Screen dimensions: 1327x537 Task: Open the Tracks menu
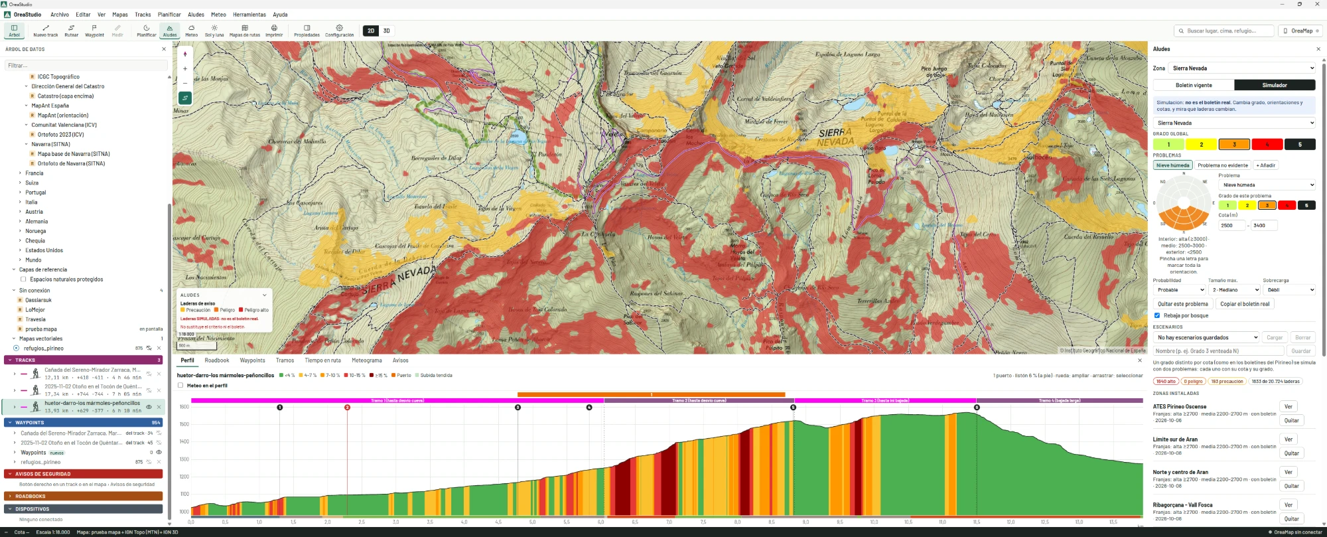coord(143,15)
